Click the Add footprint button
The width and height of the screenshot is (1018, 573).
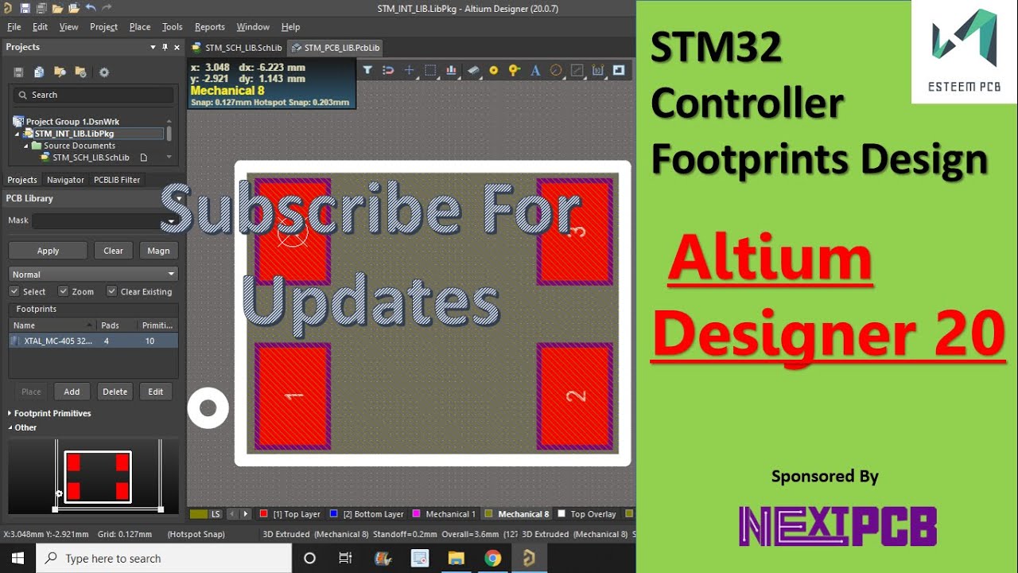pyautogui.click(x=72, y=392)
